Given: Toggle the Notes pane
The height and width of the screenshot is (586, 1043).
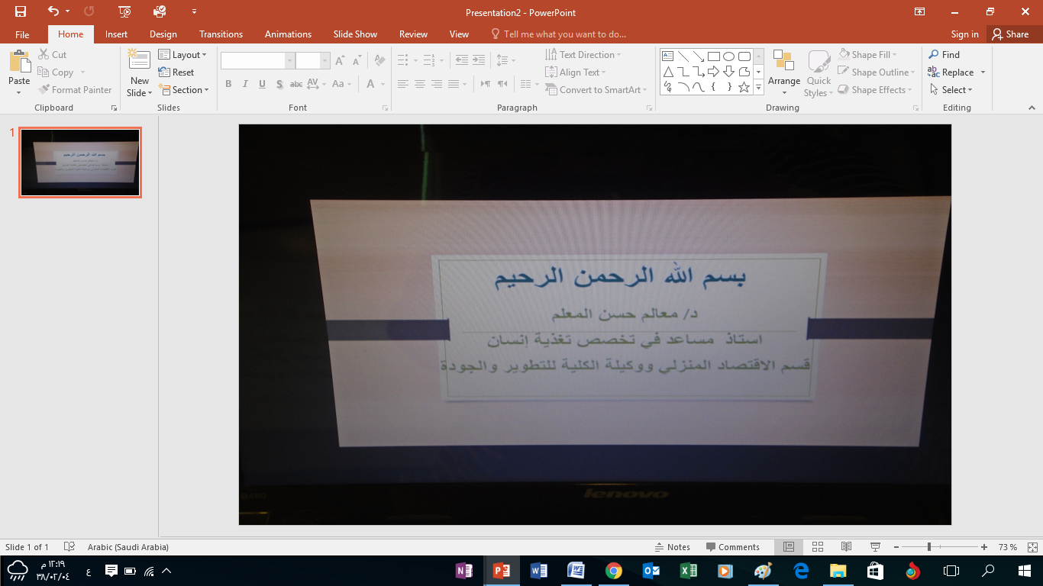Looking at the screenshot, I should point(672,547).
